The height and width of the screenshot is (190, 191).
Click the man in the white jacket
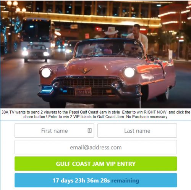pyautogui.click(x=138, y=37)
